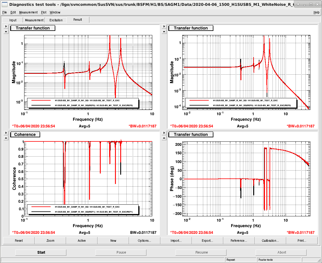Click top-right Transfer function title
The image size is (322, 263).
coord(191,28)
